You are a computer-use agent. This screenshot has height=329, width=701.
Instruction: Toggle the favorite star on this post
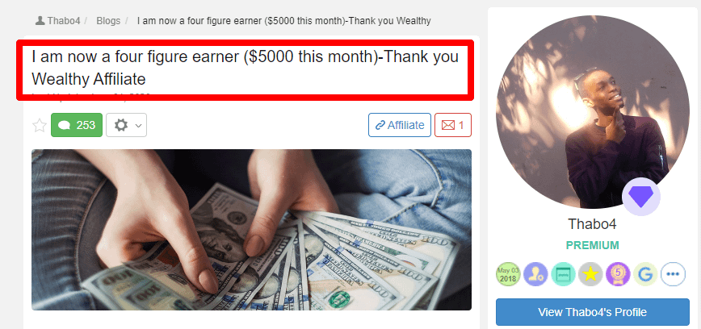tap(40, 126)
